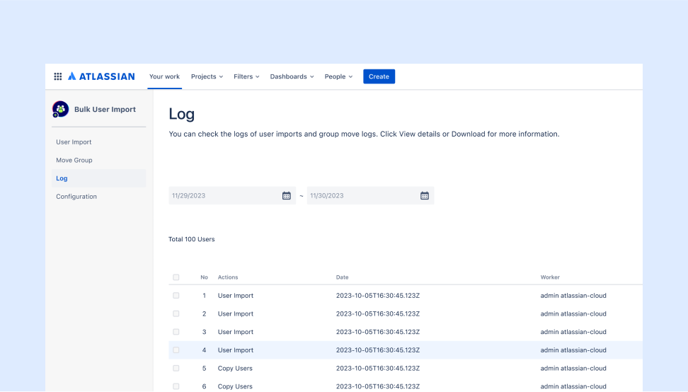Check the box for row 6 Copy Users
688x392 pixels.
pos(176,386)
